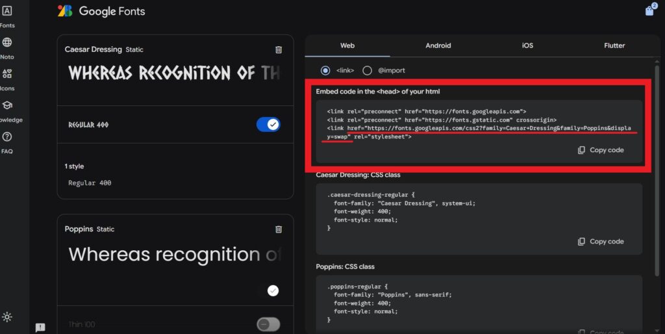Click 'Embed code in the <head> of your html' heading
This screenshot has height=334, width=665.
point(378,91)
